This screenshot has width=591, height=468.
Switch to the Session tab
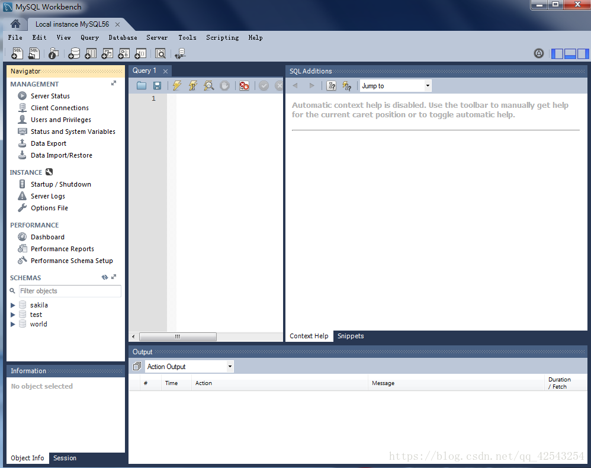65,458
